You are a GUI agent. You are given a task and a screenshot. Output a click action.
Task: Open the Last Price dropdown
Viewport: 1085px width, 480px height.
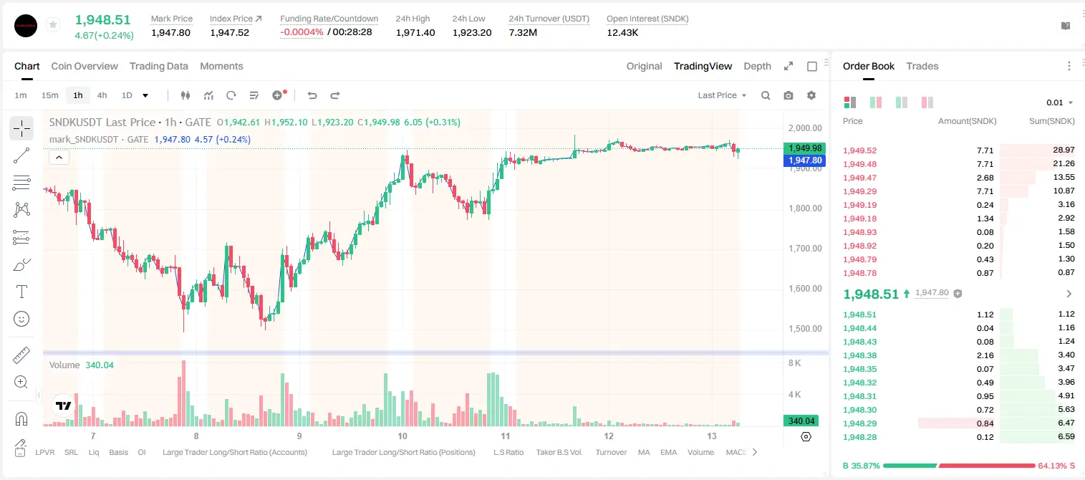coord(722,95)
